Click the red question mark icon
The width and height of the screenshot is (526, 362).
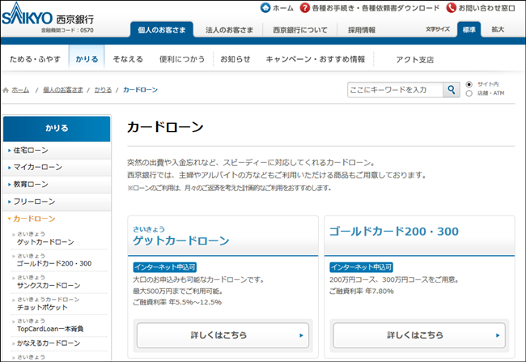tap(304, 8)
